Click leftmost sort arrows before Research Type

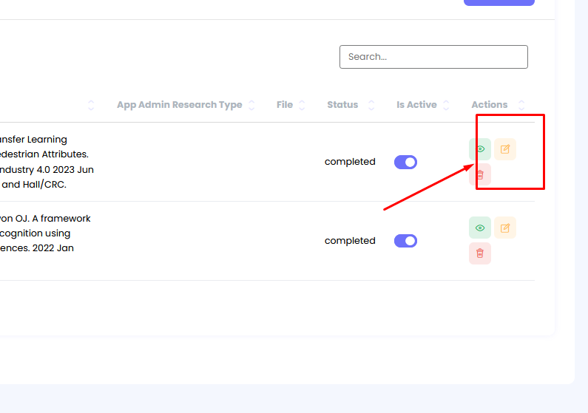pyautogui.click(x=91, y=105)
